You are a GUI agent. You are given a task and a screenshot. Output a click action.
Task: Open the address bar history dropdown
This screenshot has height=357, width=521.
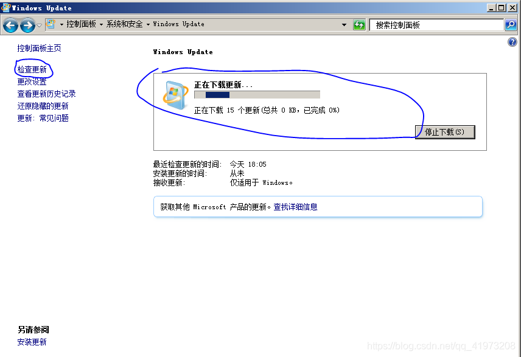(344, 24)
